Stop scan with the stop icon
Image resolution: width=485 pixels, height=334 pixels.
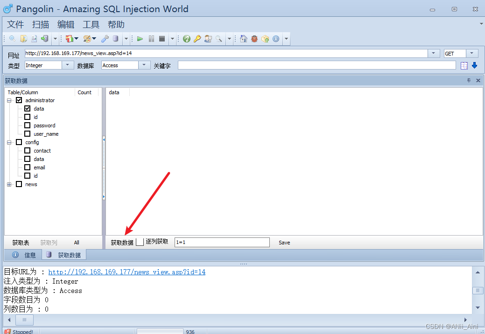pyautogui.click(x=162, y=39)
